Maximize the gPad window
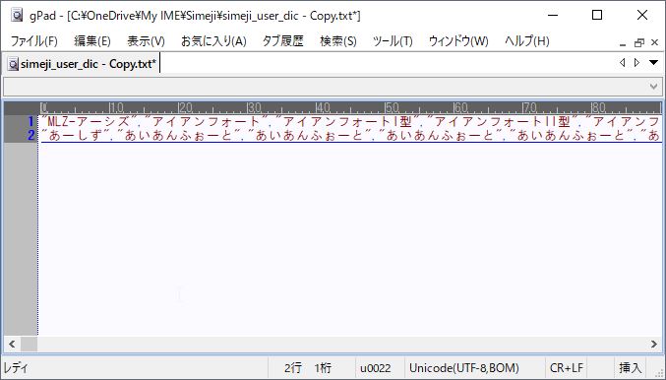This screenshot has height=380, width=666. point(597,16)
